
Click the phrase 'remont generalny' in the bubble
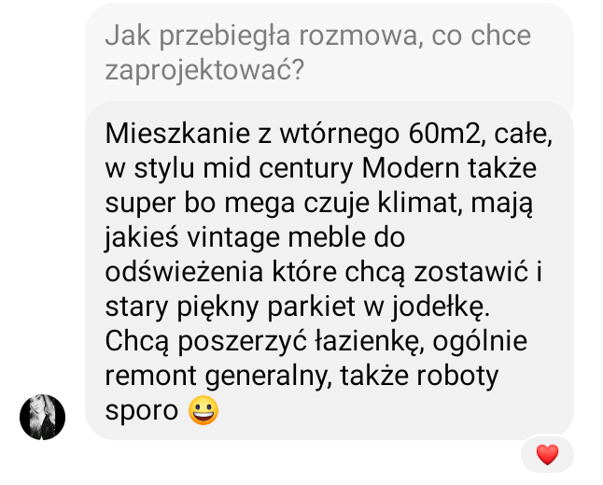217,377
